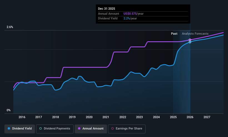Viewport: 228px width, 137px height.
Task: Click the Analysts Forecasts label
Action: point(195,34)
